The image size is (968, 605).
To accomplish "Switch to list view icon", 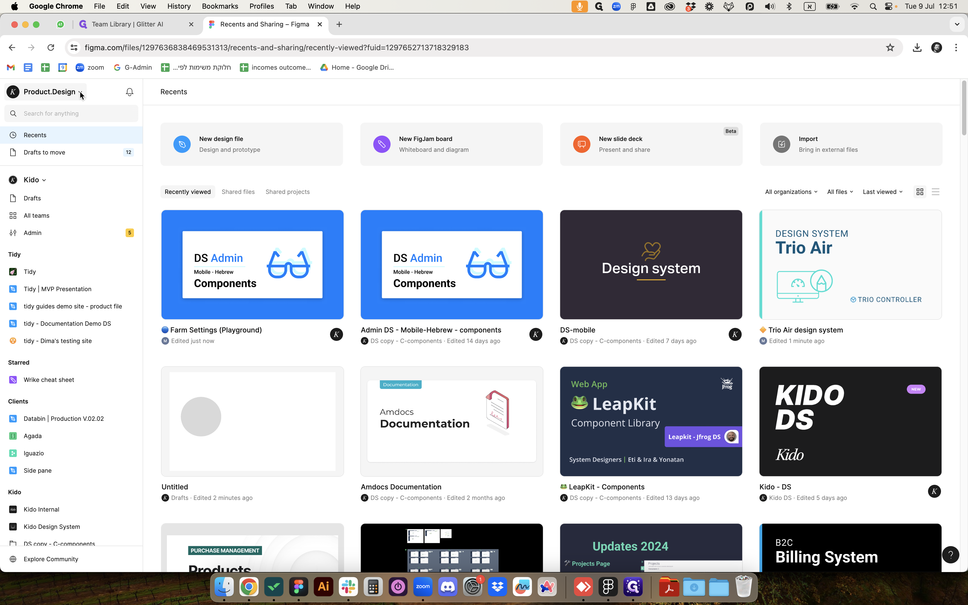I will click(935, 192).
